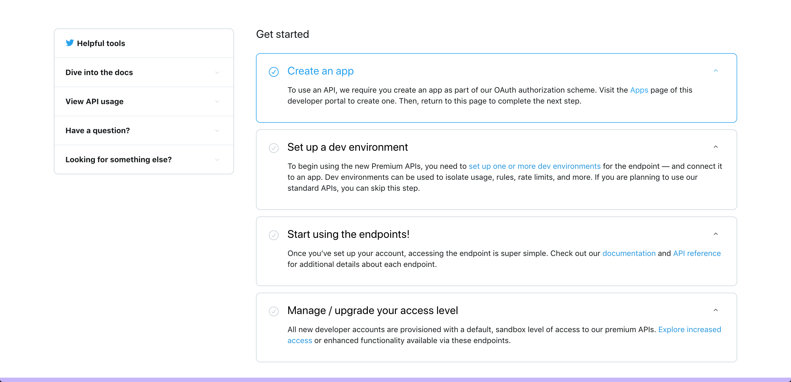Click the Create an app checkmark circle
Image resolution: width=791 pixels, height=382 pixels.
click(274, 72)
